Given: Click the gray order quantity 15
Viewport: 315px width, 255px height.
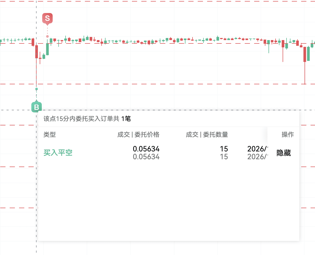Looking at the screenshot, I should click(x=224, y=157).
